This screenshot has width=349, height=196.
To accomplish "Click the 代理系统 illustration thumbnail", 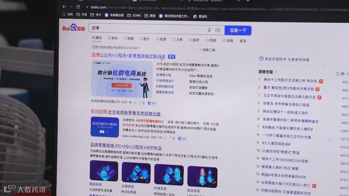I will (169, 175).
